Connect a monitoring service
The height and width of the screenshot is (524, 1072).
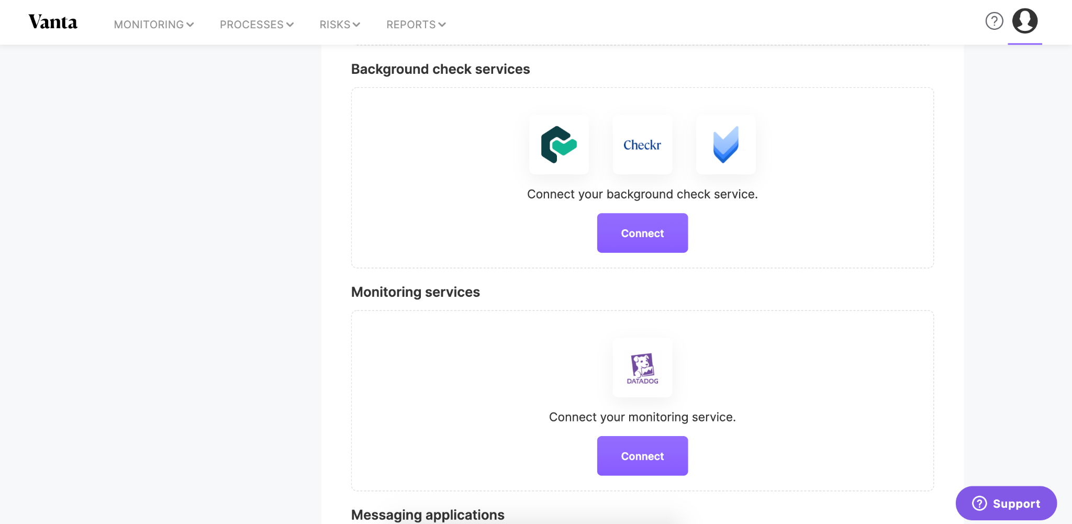click(x=642, y=456)
